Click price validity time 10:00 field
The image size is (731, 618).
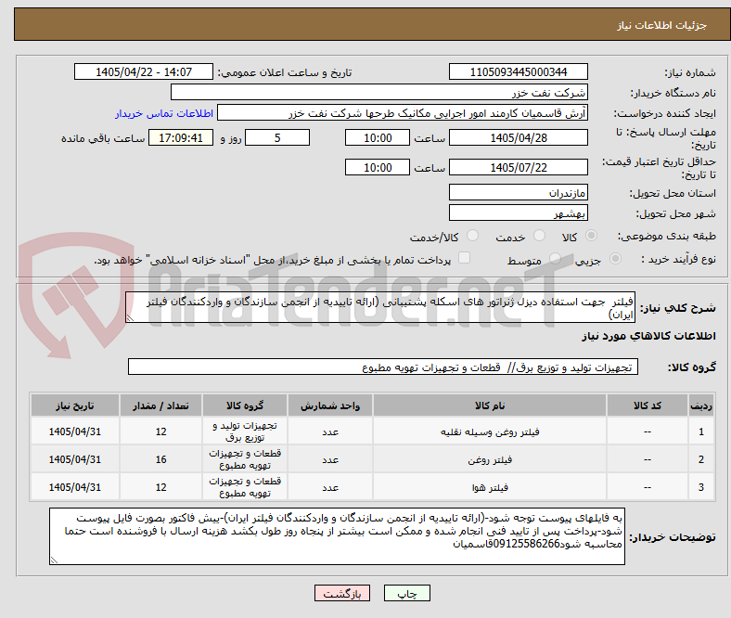(378, 167)
